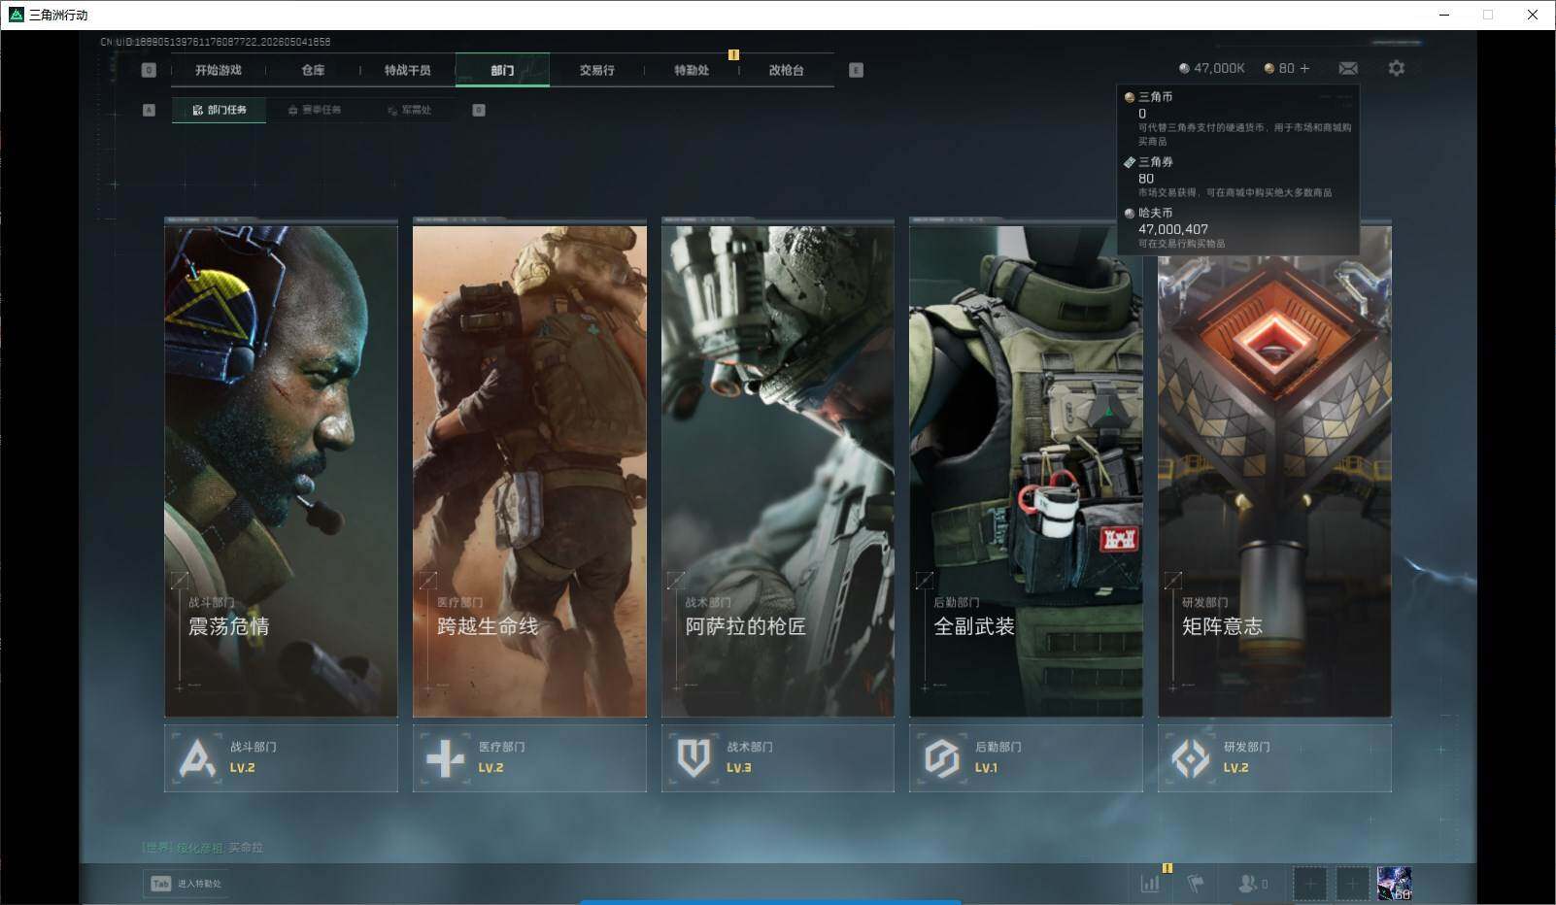Select the 部门 tab
1556x905 pixels.
[502, 70]
